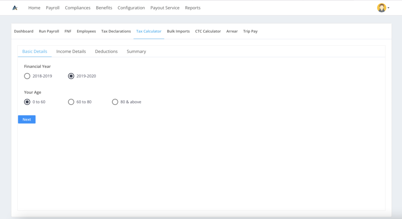Screen dimensions: 402x219
Task: Open the Reports menu
Action: (x=192, y=8)
